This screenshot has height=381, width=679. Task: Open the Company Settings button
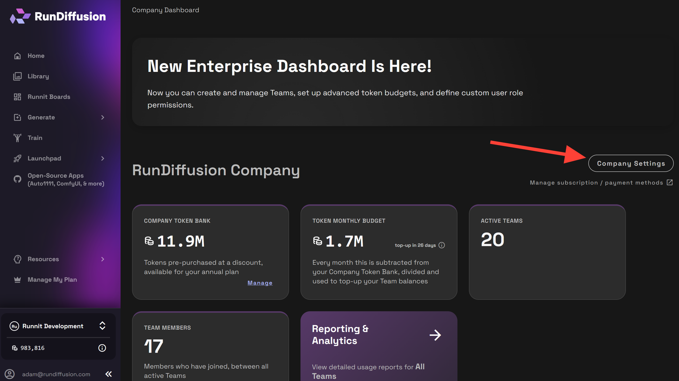(x=631, y=163)
